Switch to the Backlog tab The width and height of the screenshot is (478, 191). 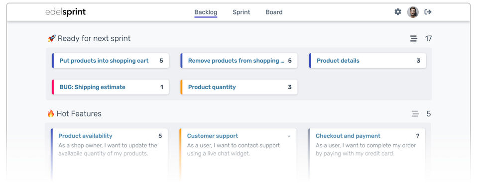pyautogui.click(x=206, y=12)
